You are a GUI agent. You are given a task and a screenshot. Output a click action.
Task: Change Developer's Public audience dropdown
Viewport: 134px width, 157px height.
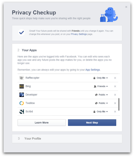tap(102, 95)
